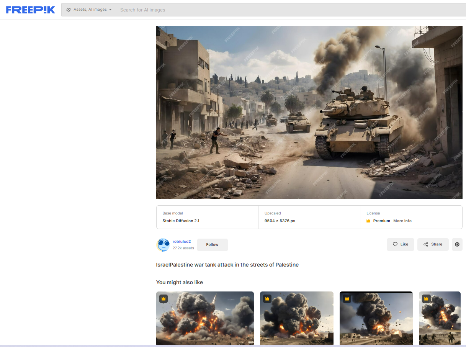
Task: Open the Assets, AI images dropdown
Action: (89, 10)
